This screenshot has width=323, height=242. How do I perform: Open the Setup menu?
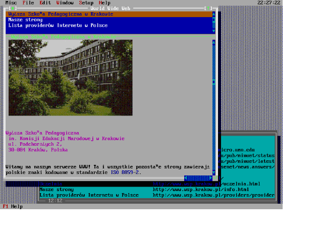coord(86,3)
